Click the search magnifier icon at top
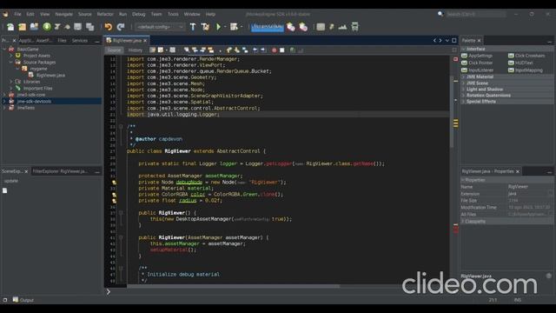The width and height of the screenshot is (556, 313). [x=440, y=14]
